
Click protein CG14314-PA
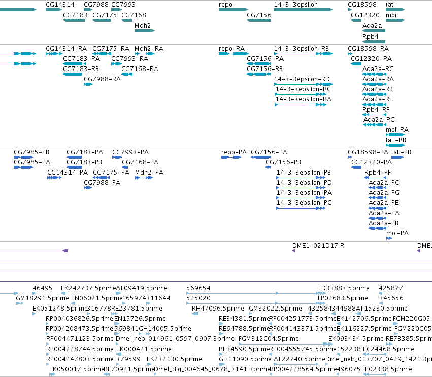click(68, 173)
